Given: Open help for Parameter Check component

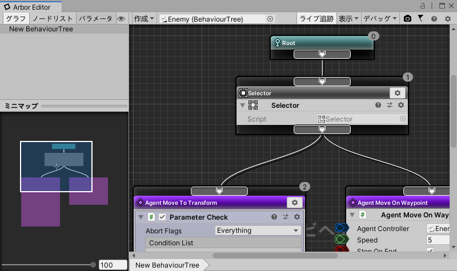Looking at the screenshot, I should pos(274,217).
